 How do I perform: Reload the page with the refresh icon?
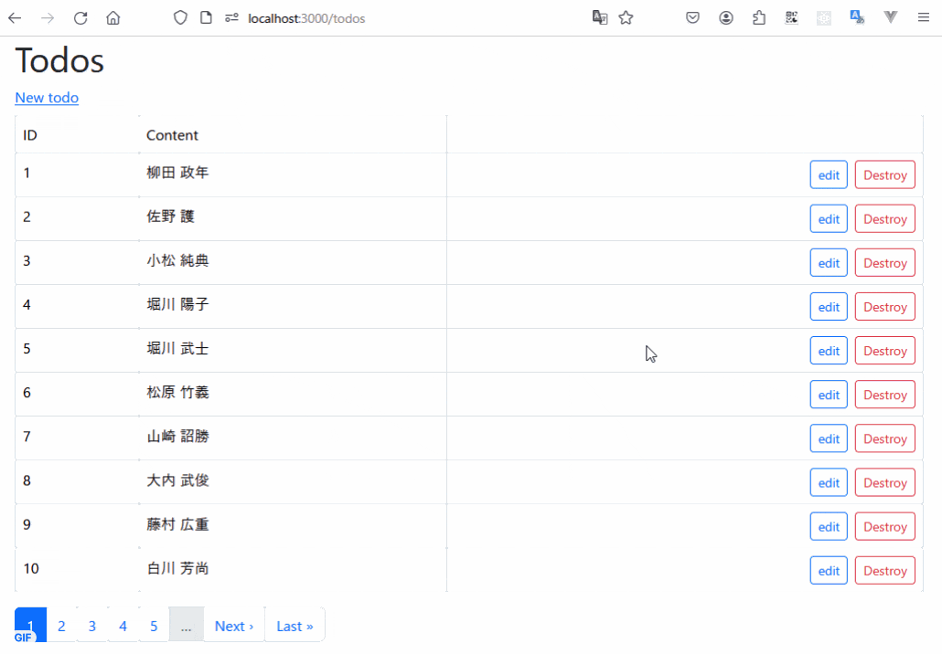coord(80,17)
